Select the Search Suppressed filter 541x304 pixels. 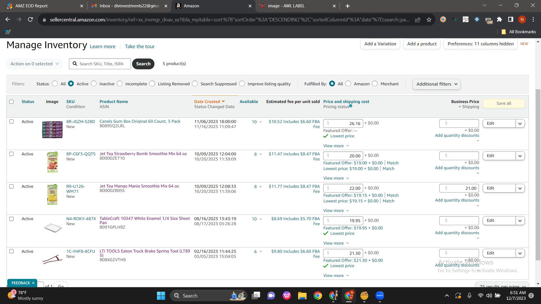click(195, 84)
